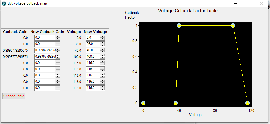Increment New Cutback Gain for voltage 0.0 row
Screen dimensions: 270x124
58,37
